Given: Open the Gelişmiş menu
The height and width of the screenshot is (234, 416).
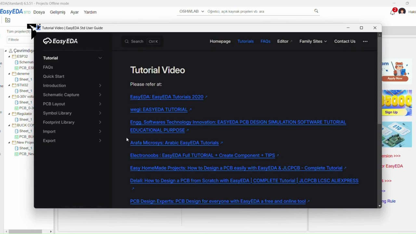Looking at the screenshot, I should [58, 12].
